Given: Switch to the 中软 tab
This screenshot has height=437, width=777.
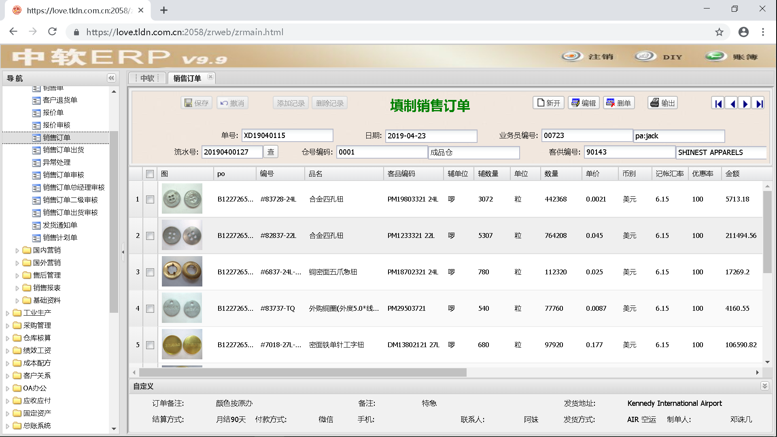Looking at the screenshot, I should click(147, 78).
